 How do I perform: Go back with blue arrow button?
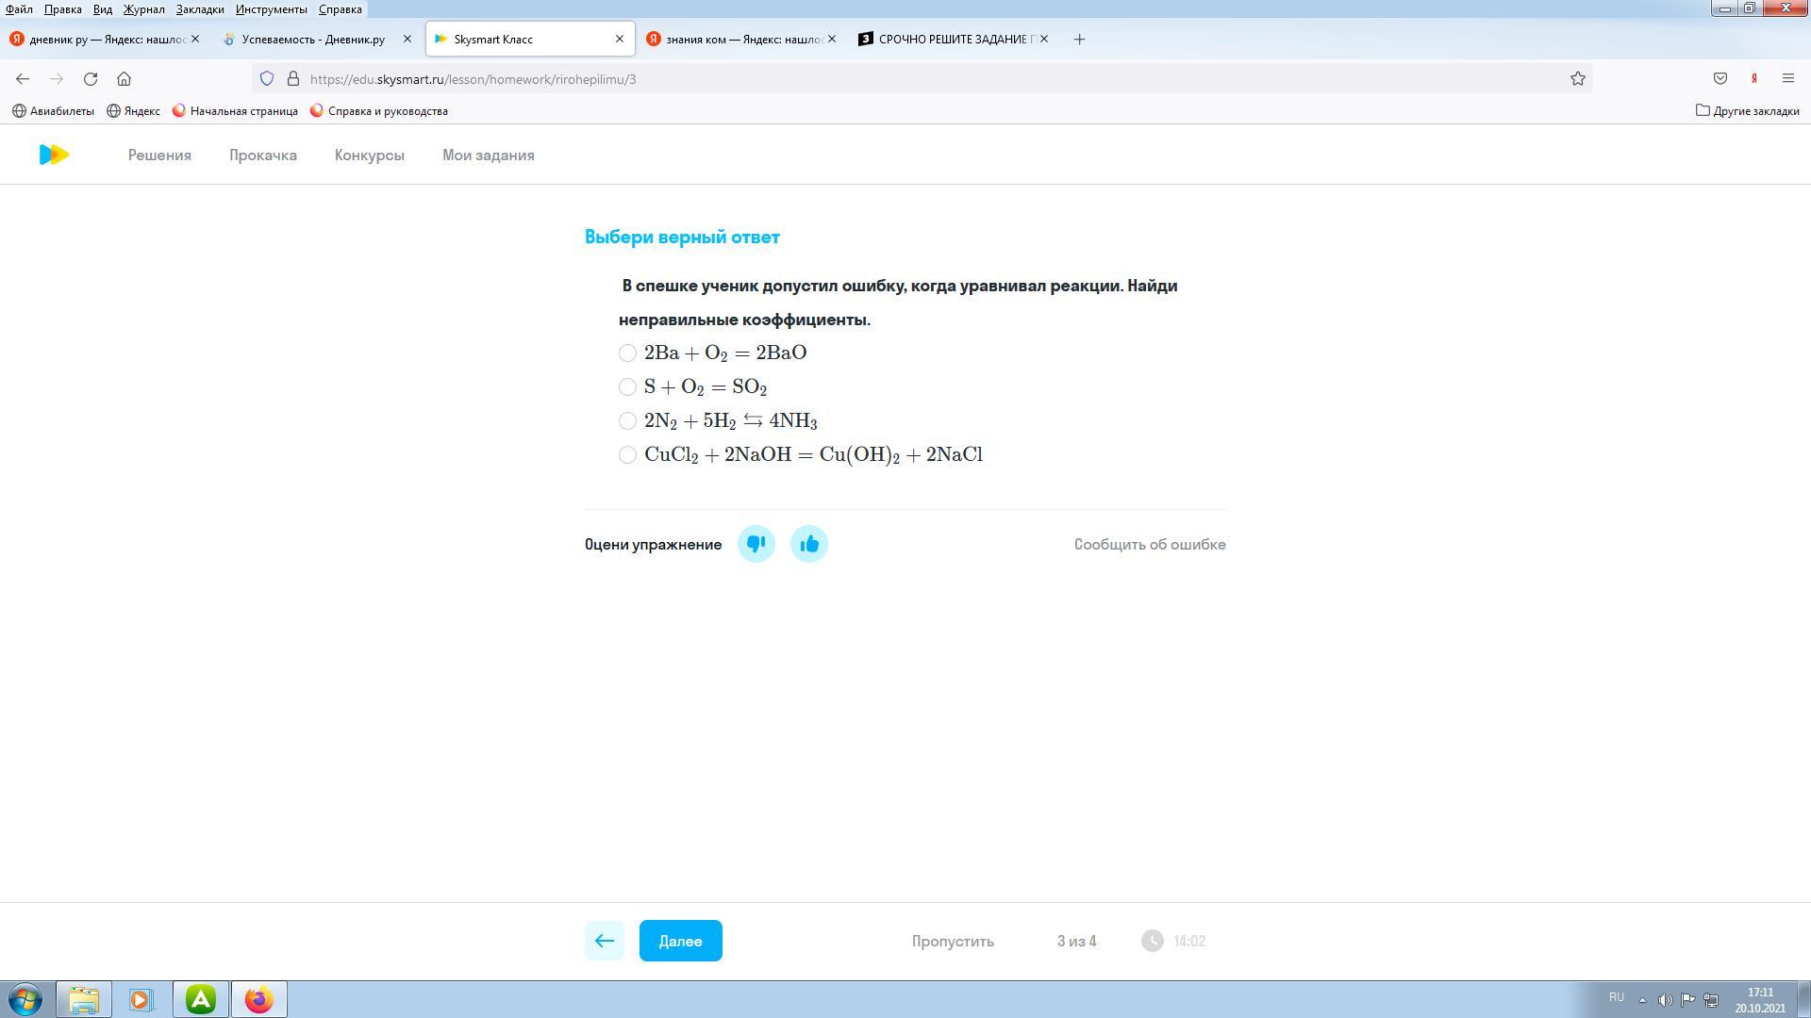604,941
